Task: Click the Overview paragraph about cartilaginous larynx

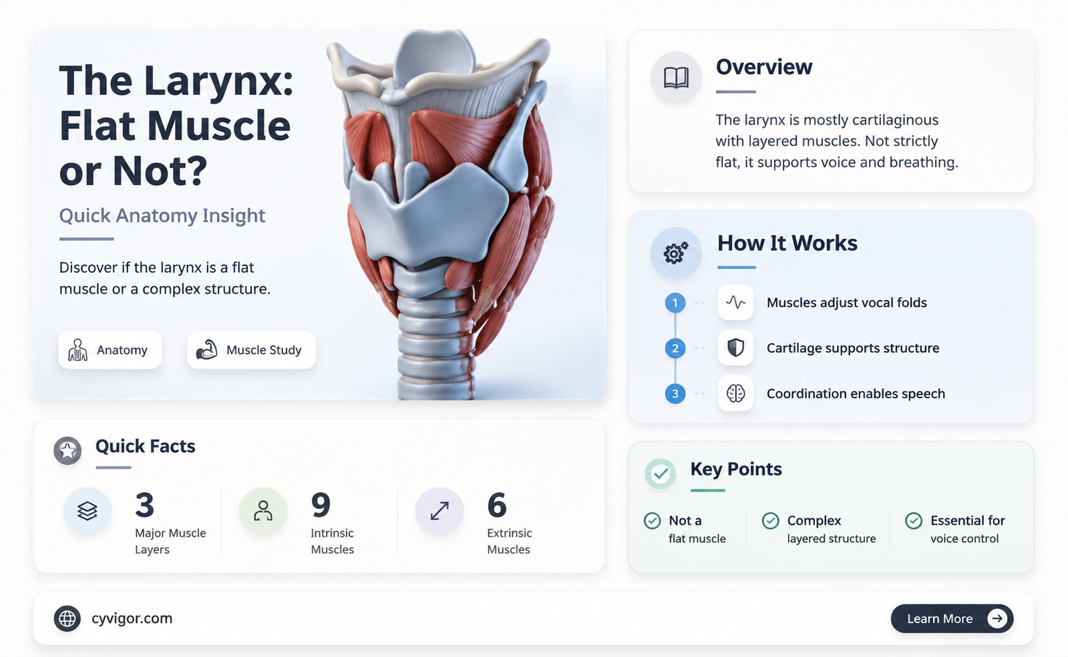Action: (837, 141)
